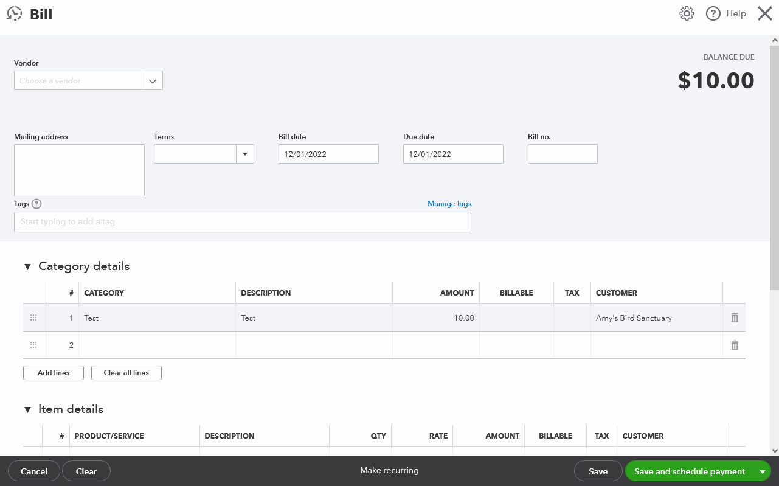The width and height of the screenshot is (779, 486).
Task: Open Save and schedule payment dropdown arrow
Action: 762,471
